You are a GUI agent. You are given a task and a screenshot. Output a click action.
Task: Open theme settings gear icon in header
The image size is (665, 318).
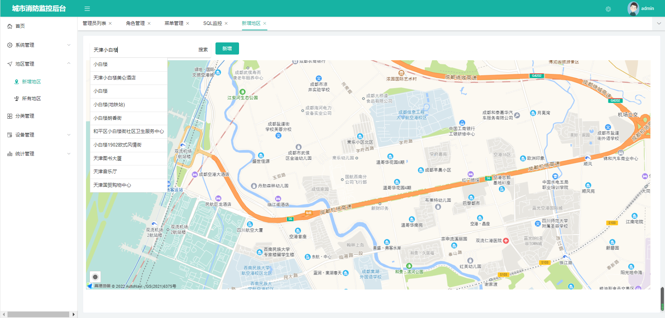coord(608,9)
